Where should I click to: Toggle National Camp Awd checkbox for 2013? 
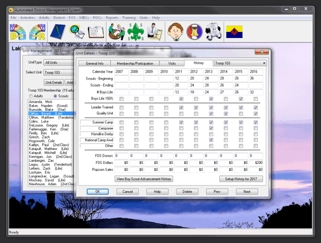[211, 140]
